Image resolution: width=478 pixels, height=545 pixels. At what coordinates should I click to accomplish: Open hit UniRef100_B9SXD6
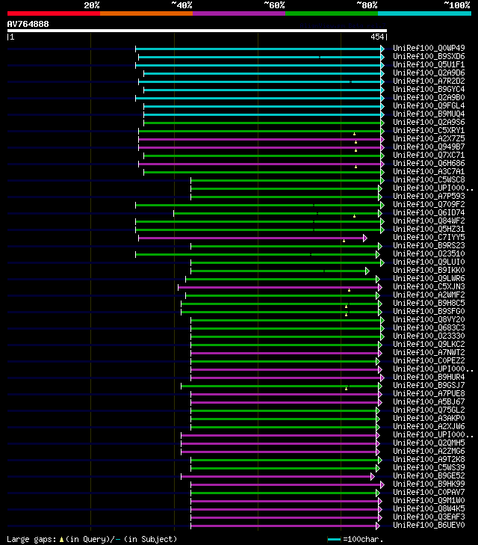click(x=429, y=56)
